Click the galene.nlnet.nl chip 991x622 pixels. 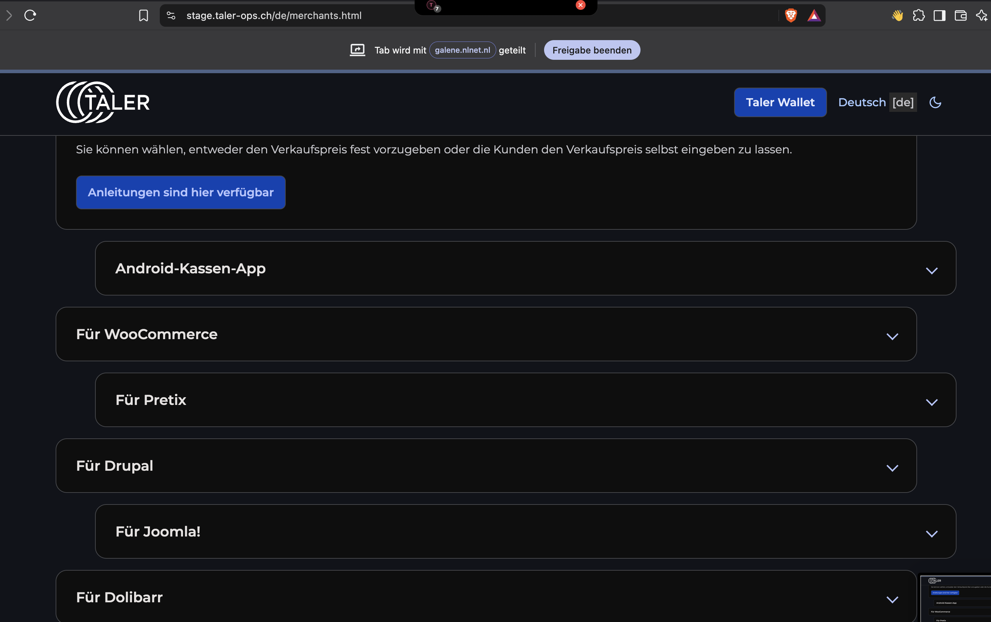pos(462,50)
